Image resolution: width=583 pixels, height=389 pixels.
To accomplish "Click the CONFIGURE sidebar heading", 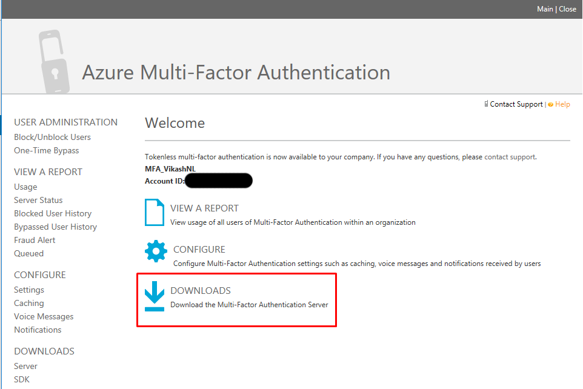I will (40, 275).
